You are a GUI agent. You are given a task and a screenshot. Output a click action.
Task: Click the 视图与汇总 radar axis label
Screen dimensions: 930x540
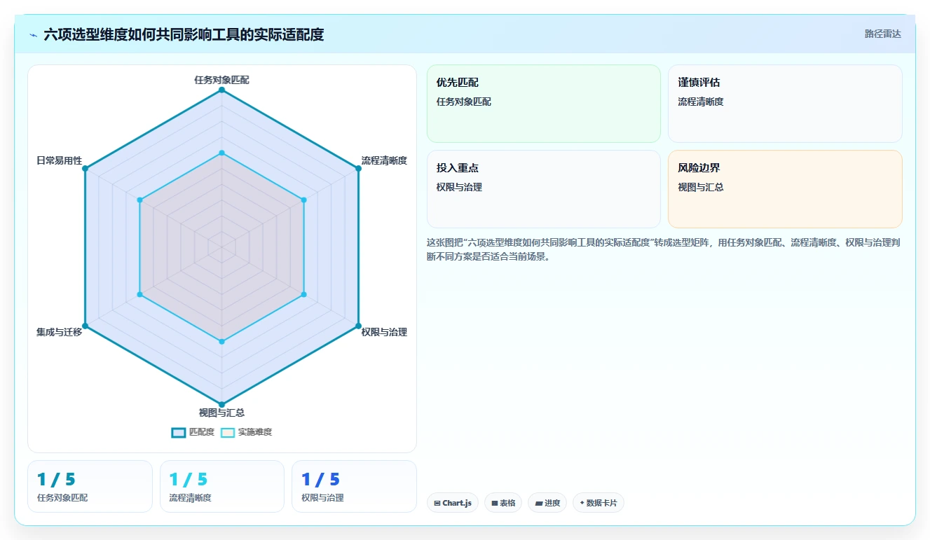(221, 413)
